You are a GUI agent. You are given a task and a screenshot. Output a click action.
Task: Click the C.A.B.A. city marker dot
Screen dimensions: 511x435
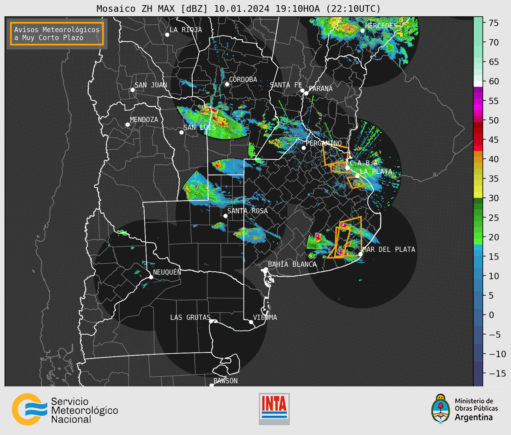[x=347, y=168]
